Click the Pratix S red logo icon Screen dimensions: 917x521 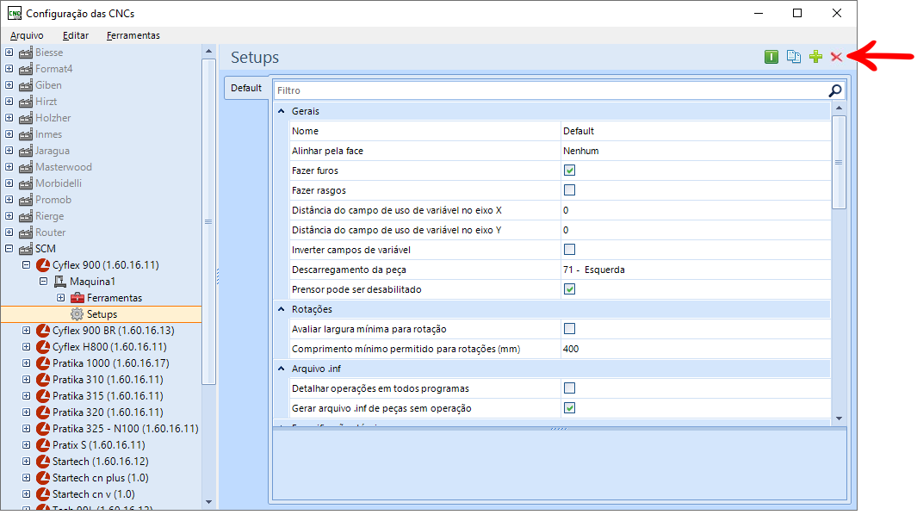(43, 445)
